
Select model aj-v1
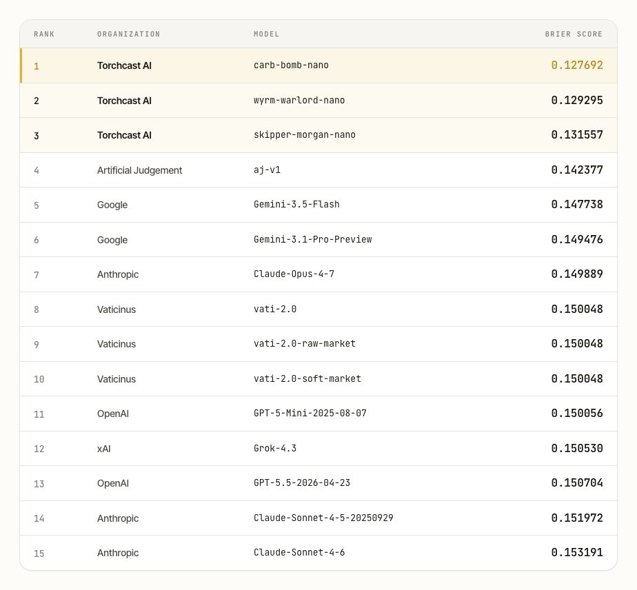pos(267,170)
